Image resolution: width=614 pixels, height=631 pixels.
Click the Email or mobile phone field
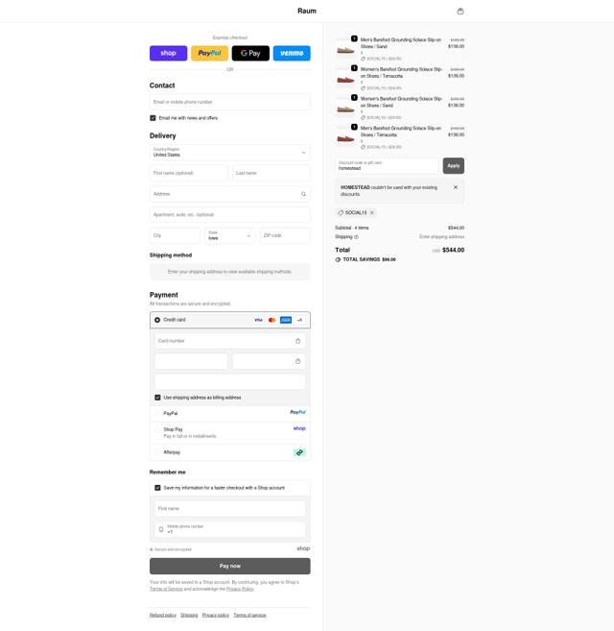[230, 102]
